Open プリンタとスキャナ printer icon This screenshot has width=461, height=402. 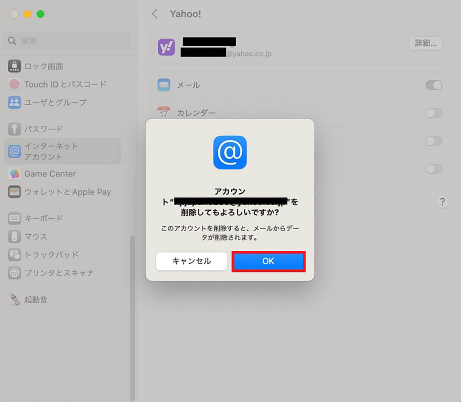(x=15, y=273)
